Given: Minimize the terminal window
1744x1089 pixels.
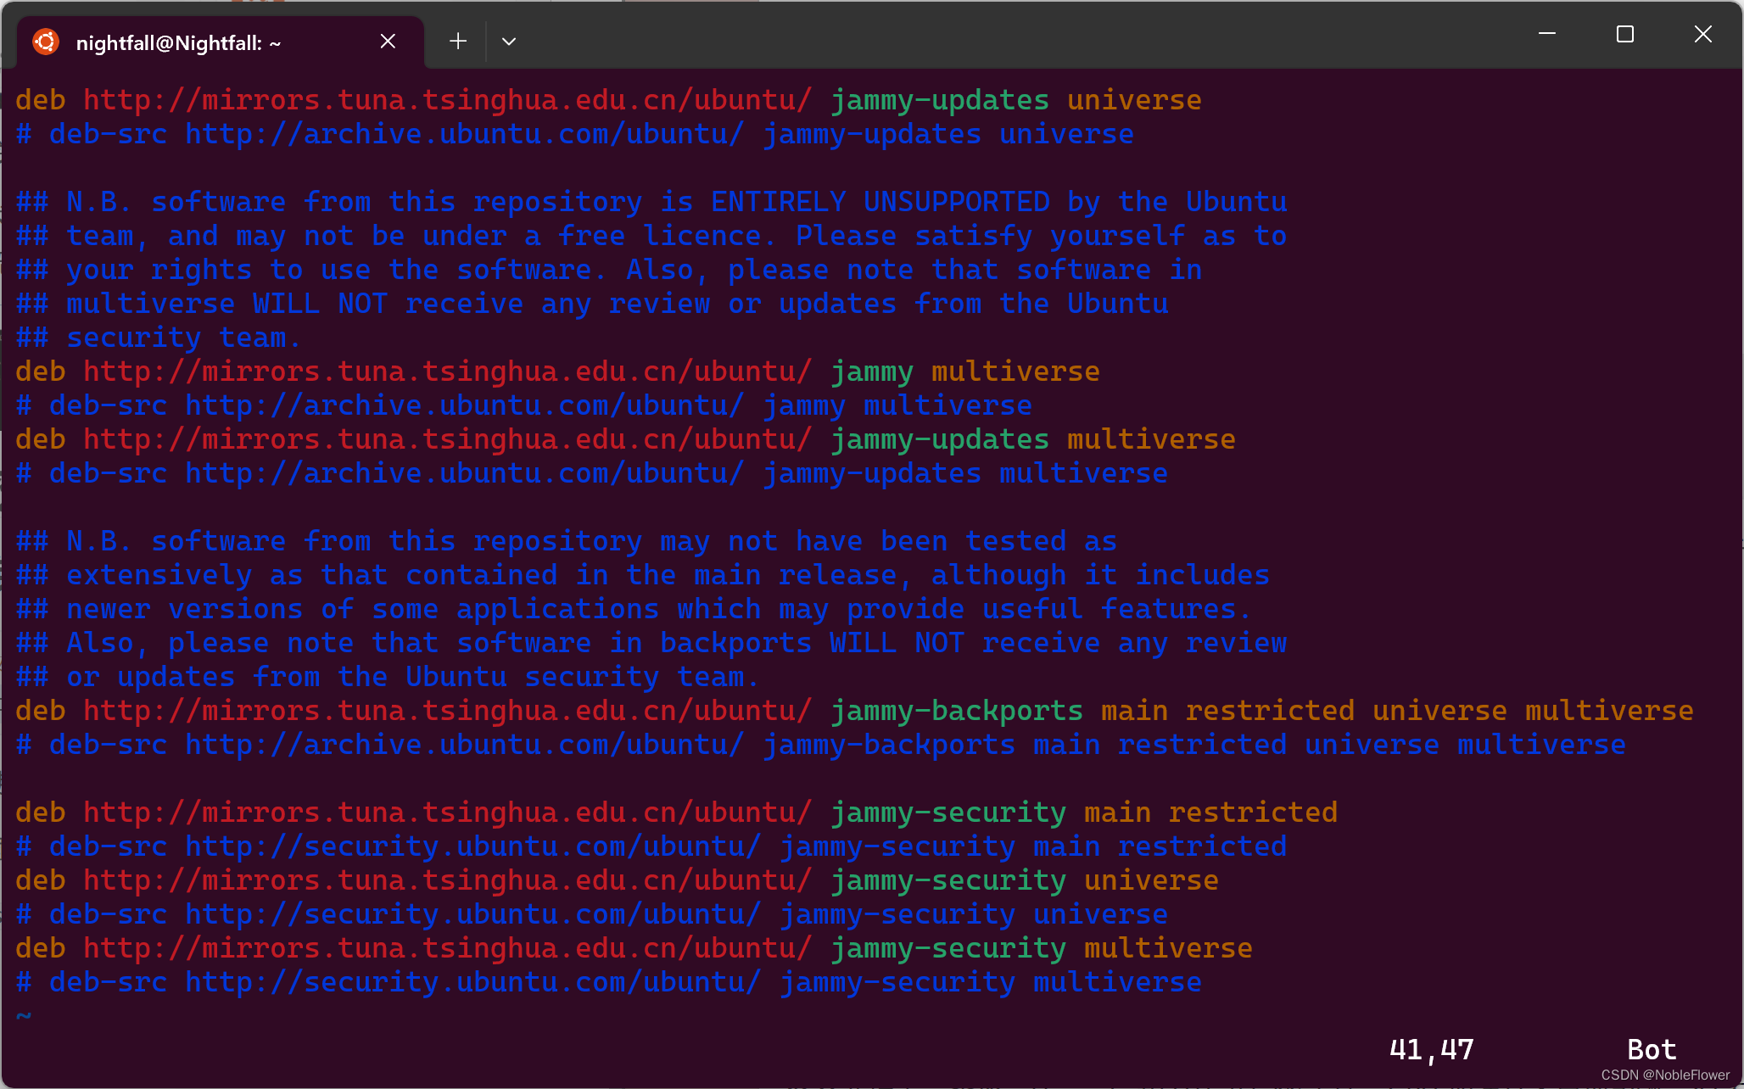Looking at the screenshot, I should [x=1546, y=33].
